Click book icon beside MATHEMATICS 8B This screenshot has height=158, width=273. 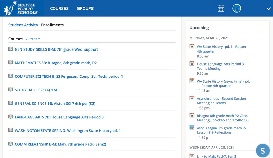11,62
